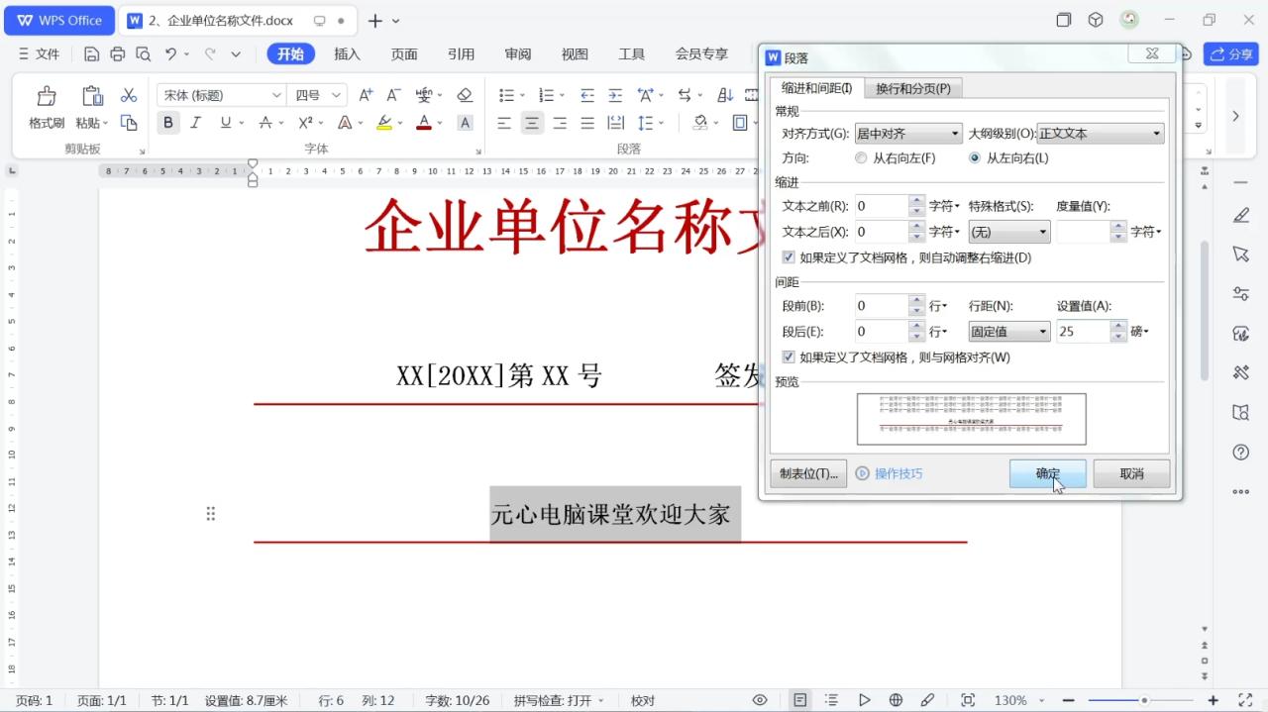Switch to the 插入 (Insert) ribbon tab
The height and width of the screenshot is (712, 1268).
(x=347, y=53)
